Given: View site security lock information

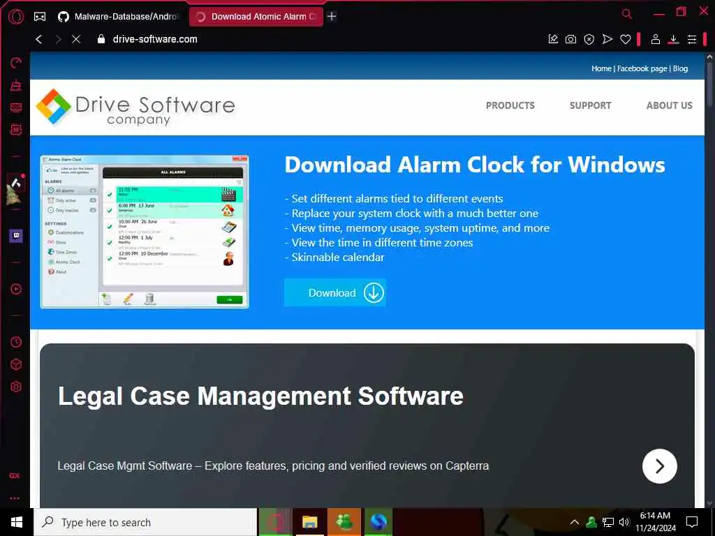Looking at the screenshot, I should [101, 39].
